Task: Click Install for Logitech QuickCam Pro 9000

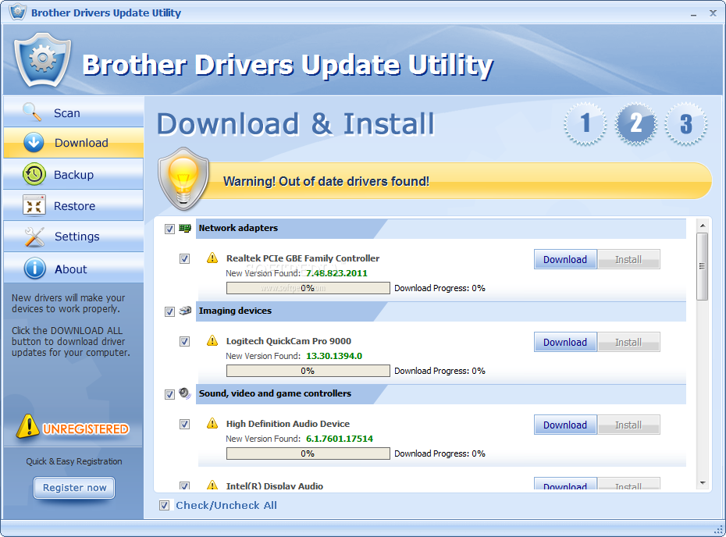Action: (x=628, y=342)
